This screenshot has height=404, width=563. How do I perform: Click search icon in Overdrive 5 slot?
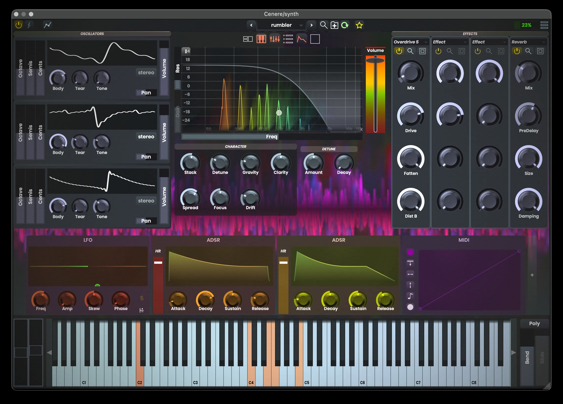click(410, 51)
